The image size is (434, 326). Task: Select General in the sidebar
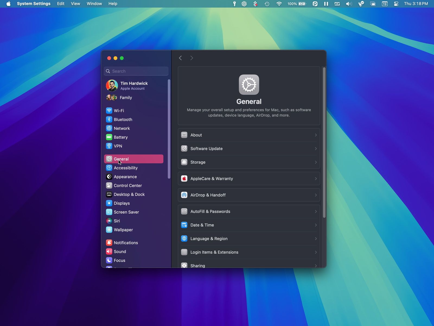134,159
